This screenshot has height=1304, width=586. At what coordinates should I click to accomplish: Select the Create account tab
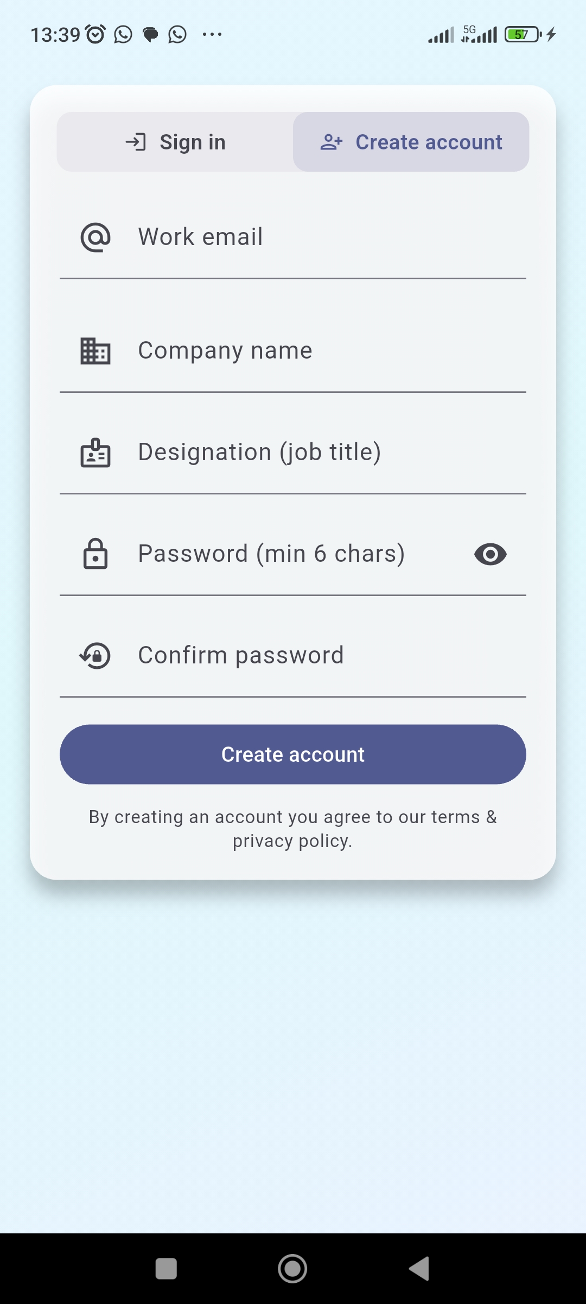tap(411, 142)
